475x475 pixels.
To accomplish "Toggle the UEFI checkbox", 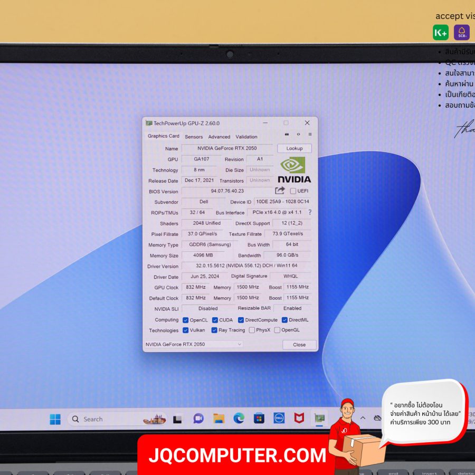I will point(293,191).
